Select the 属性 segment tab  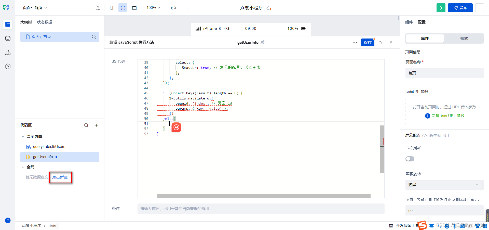tap(425, 39)
